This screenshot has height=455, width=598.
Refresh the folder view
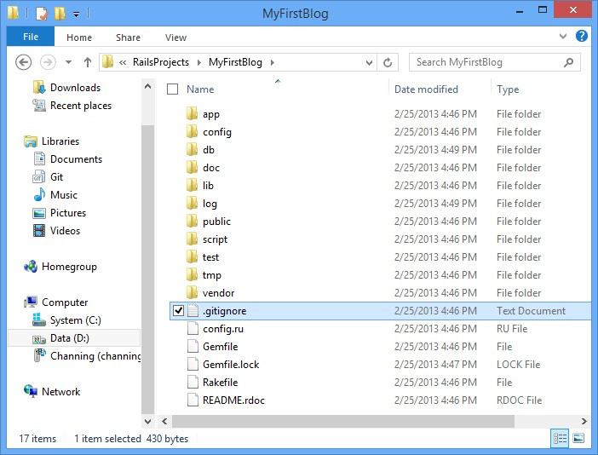pyautogui.click(x=388, y=62)
